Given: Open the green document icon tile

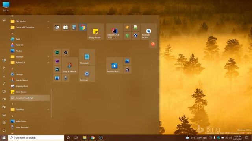Looking at the screenshot, I should coord(135,27).
